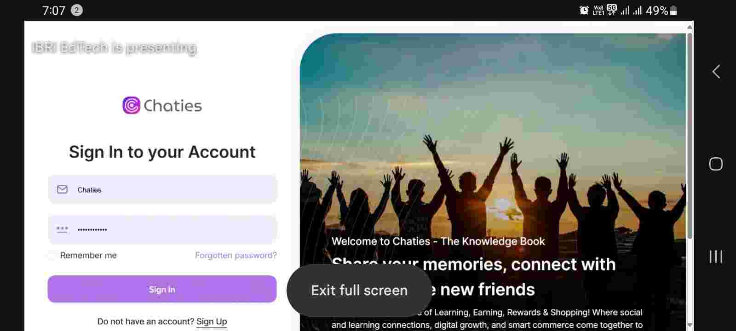Open recent apps with the three-bar icon
The height and width of the screenshot is (331, 736).
click(x=716, y=257)
